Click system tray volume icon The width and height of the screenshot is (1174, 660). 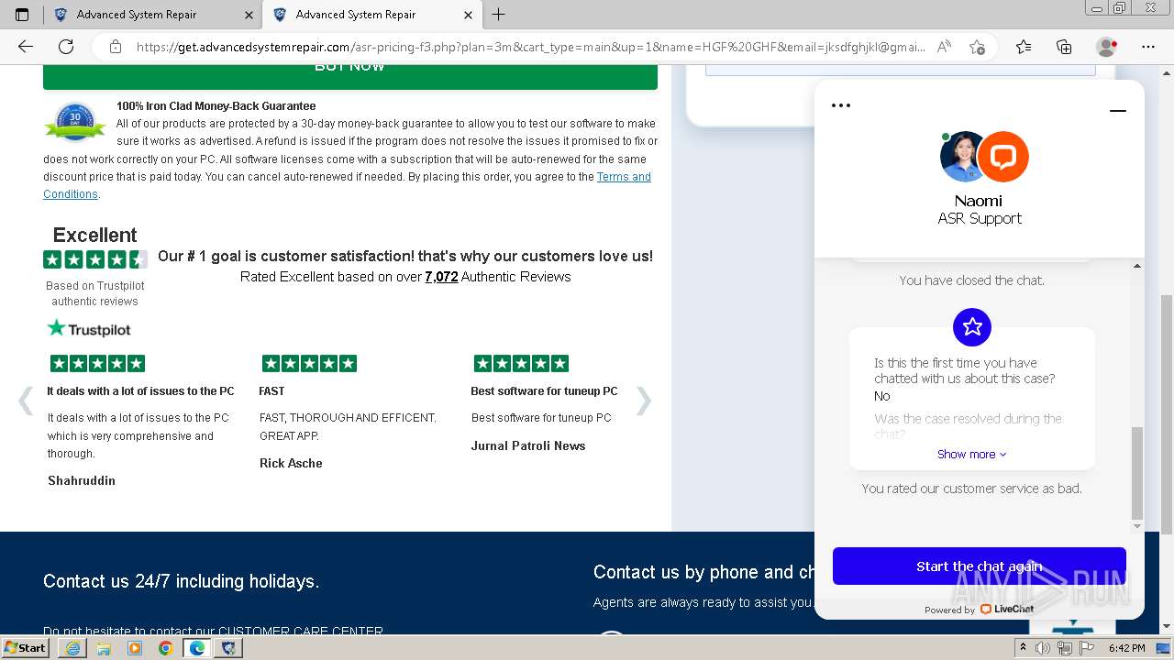click(1043, 648)
